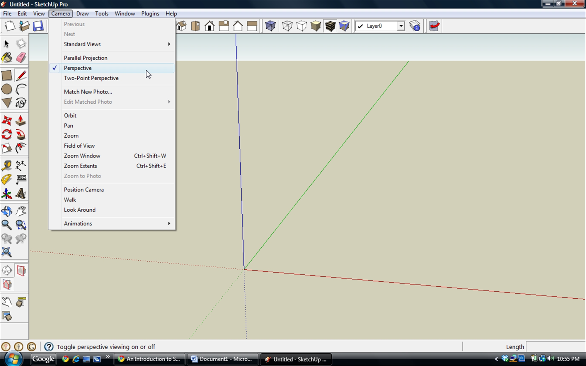Choose the Offset tool
Viewport: 586px width, 366px height.
coord(21,148)
